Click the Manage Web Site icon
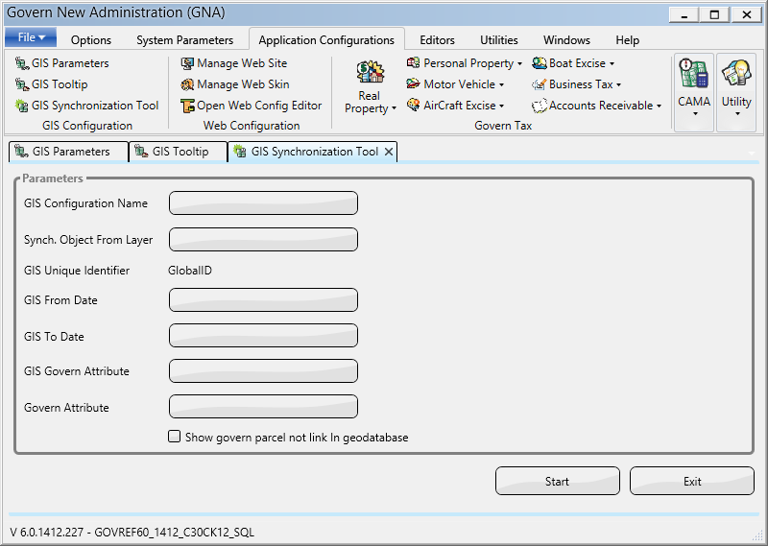This screenshot has width=768, height=546. coord(188,63)
